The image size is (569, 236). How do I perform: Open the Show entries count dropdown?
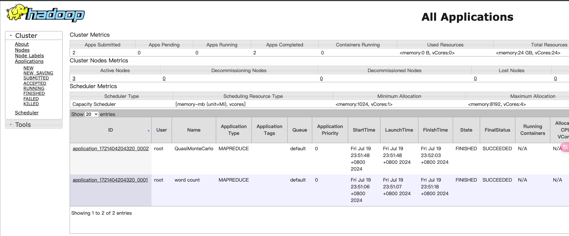[x=92, y=114]
